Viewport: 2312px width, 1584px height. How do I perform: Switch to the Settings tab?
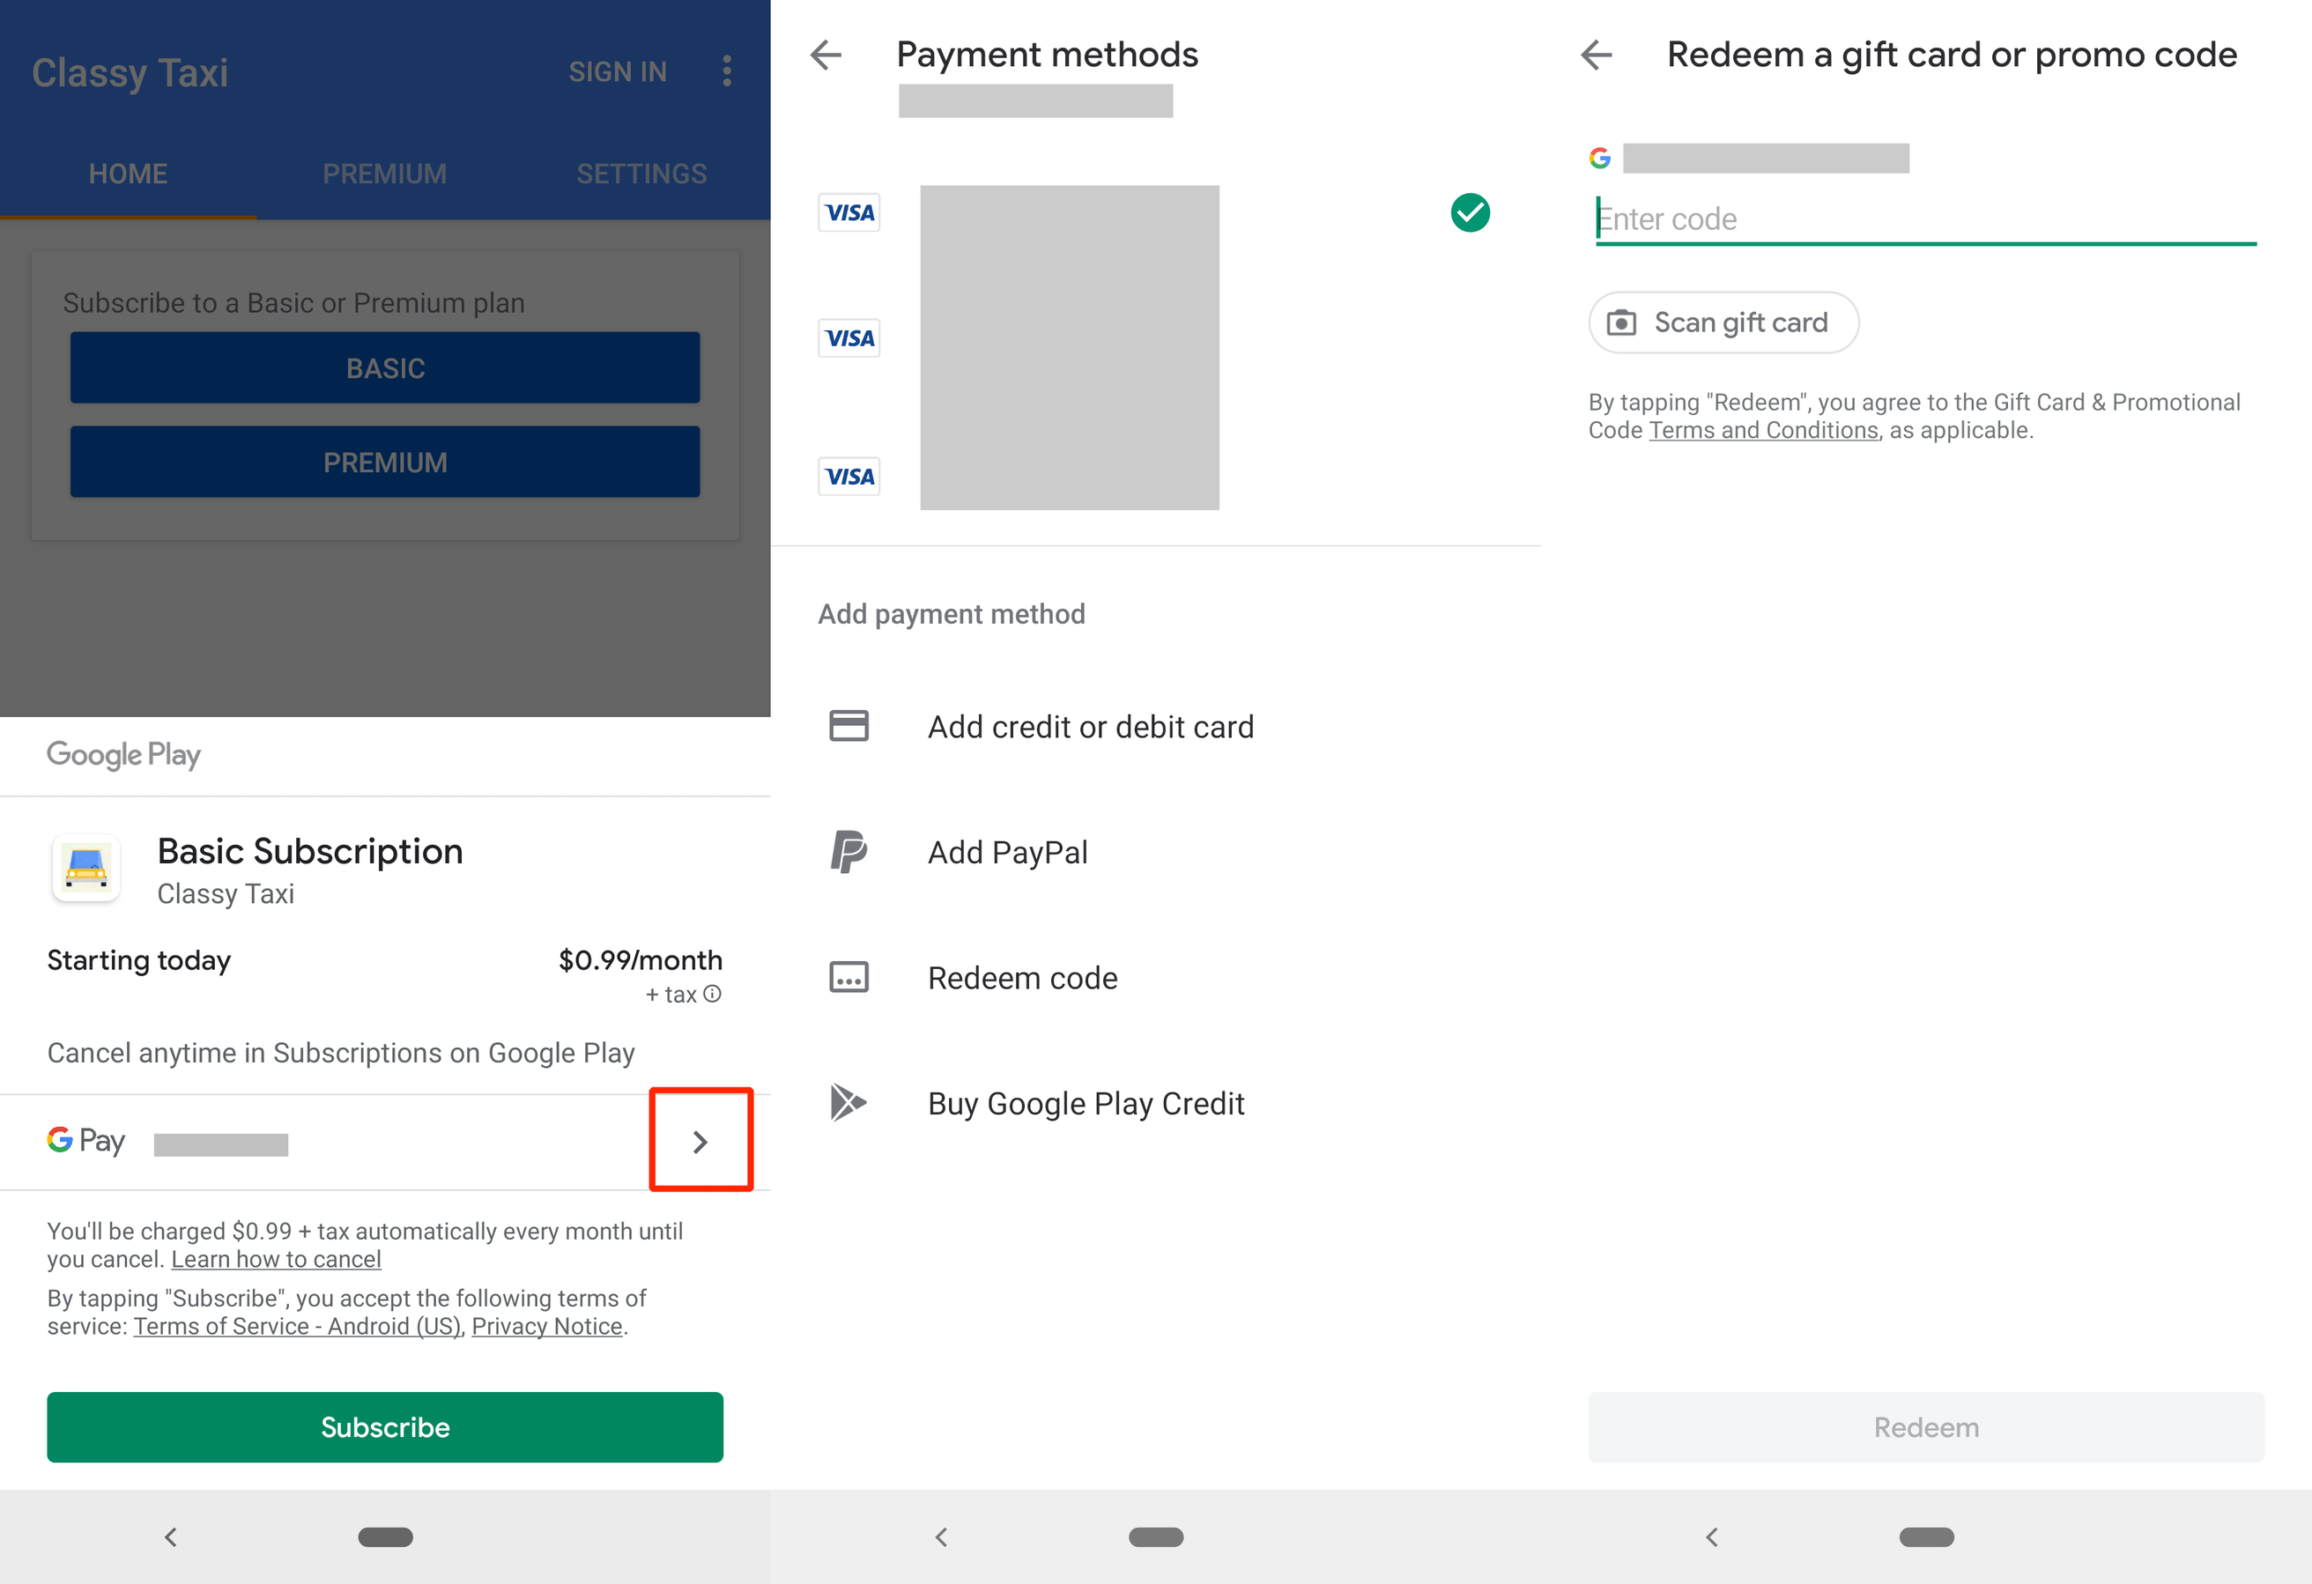point(641,174)
